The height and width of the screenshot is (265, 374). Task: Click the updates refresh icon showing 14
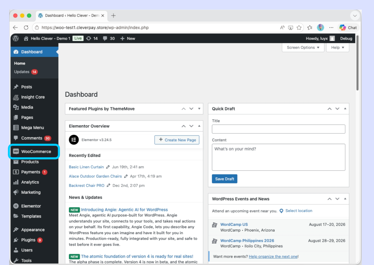(x=88, y=38)
